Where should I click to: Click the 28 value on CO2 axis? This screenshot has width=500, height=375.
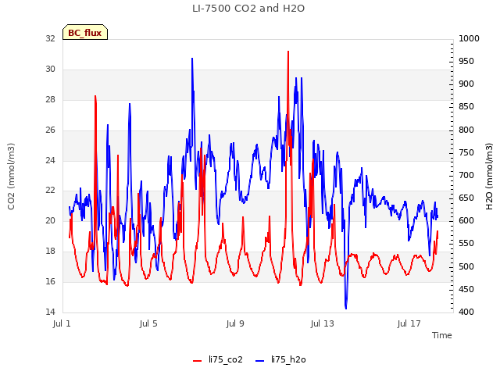coord(50,99)
